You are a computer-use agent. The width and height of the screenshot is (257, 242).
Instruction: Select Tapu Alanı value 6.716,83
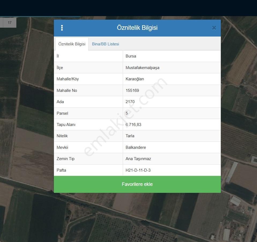pos(133,125)
